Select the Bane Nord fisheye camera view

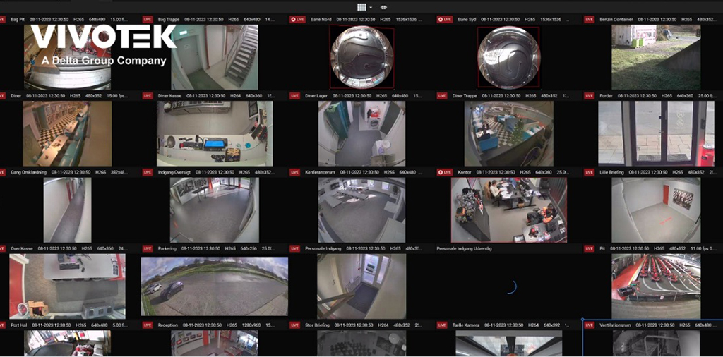[361, 56]
